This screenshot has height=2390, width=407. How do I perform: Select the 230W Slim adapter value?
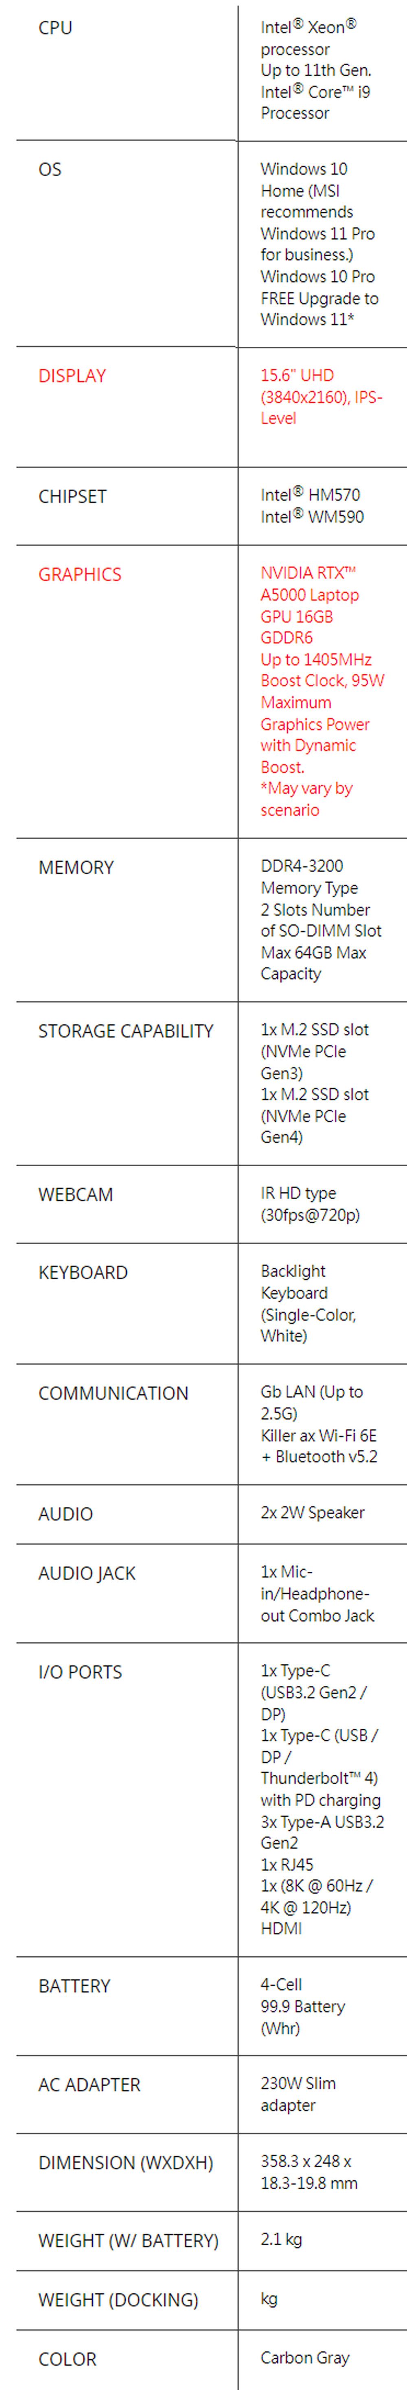point(298,2094)
